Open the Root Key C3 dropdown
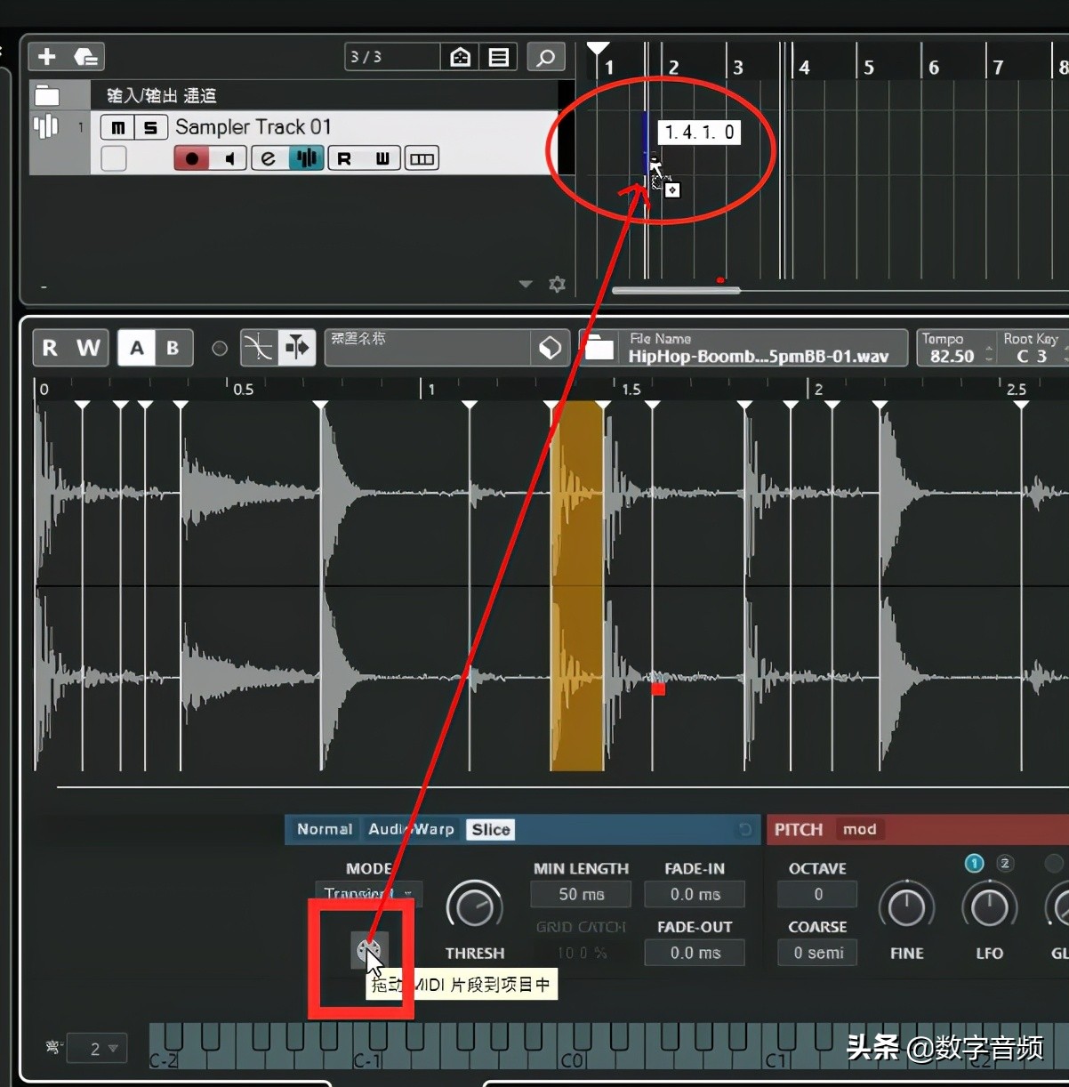The image size is (1069, 1087). point(1033,355)
